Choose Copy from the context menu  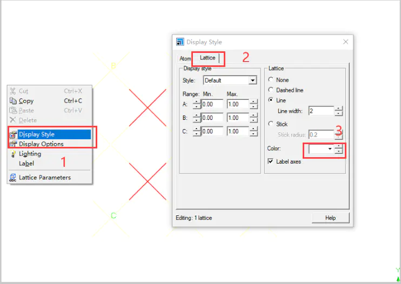coord(50,101)
